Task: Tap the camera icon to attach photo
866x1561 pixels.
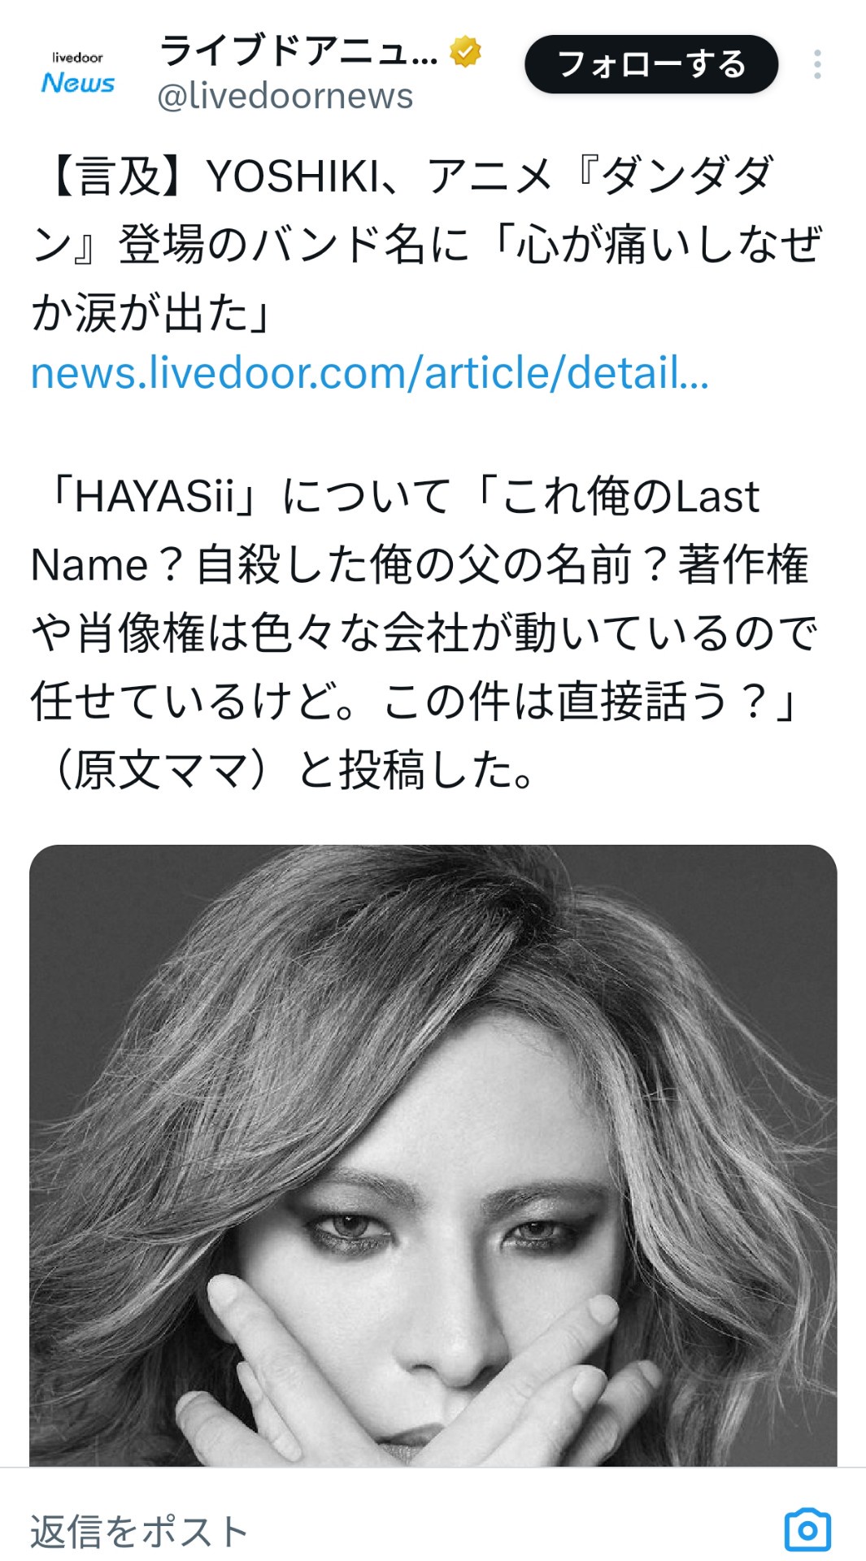Action: (x=807, y=1530)
